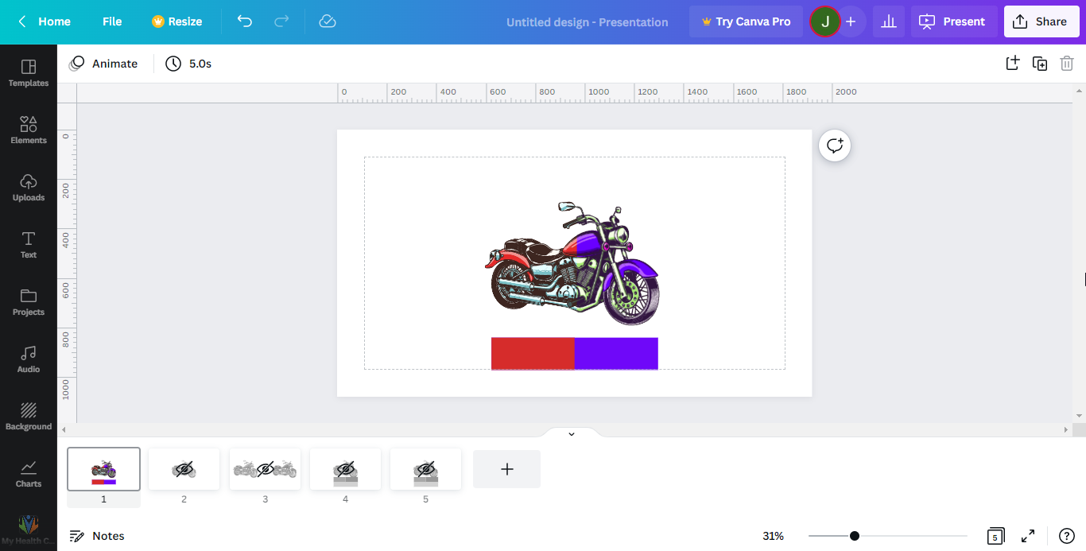This screenshot has width=1086, height=551.
Task: Open the help question mark
Action: tap(1067, 536)
